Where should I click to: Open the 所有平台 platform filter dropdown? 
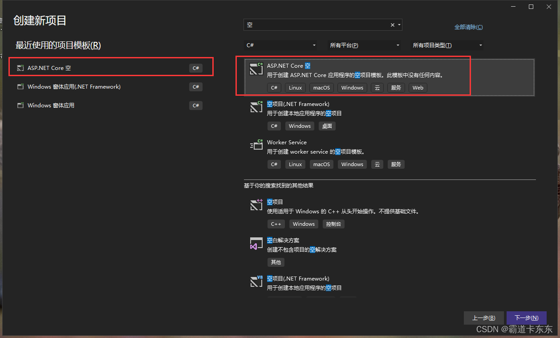point(364,45)
